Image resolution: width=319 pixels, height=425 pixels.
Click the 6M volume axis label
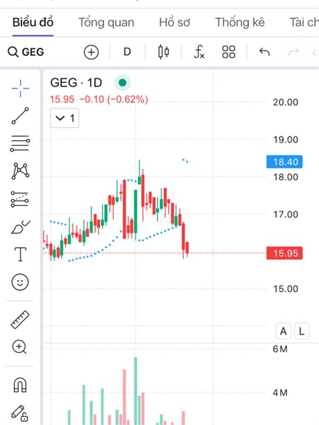(x=280, y=349)
